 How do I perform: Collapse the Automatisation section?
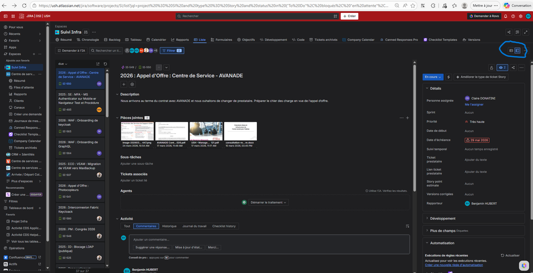[427, 243]
